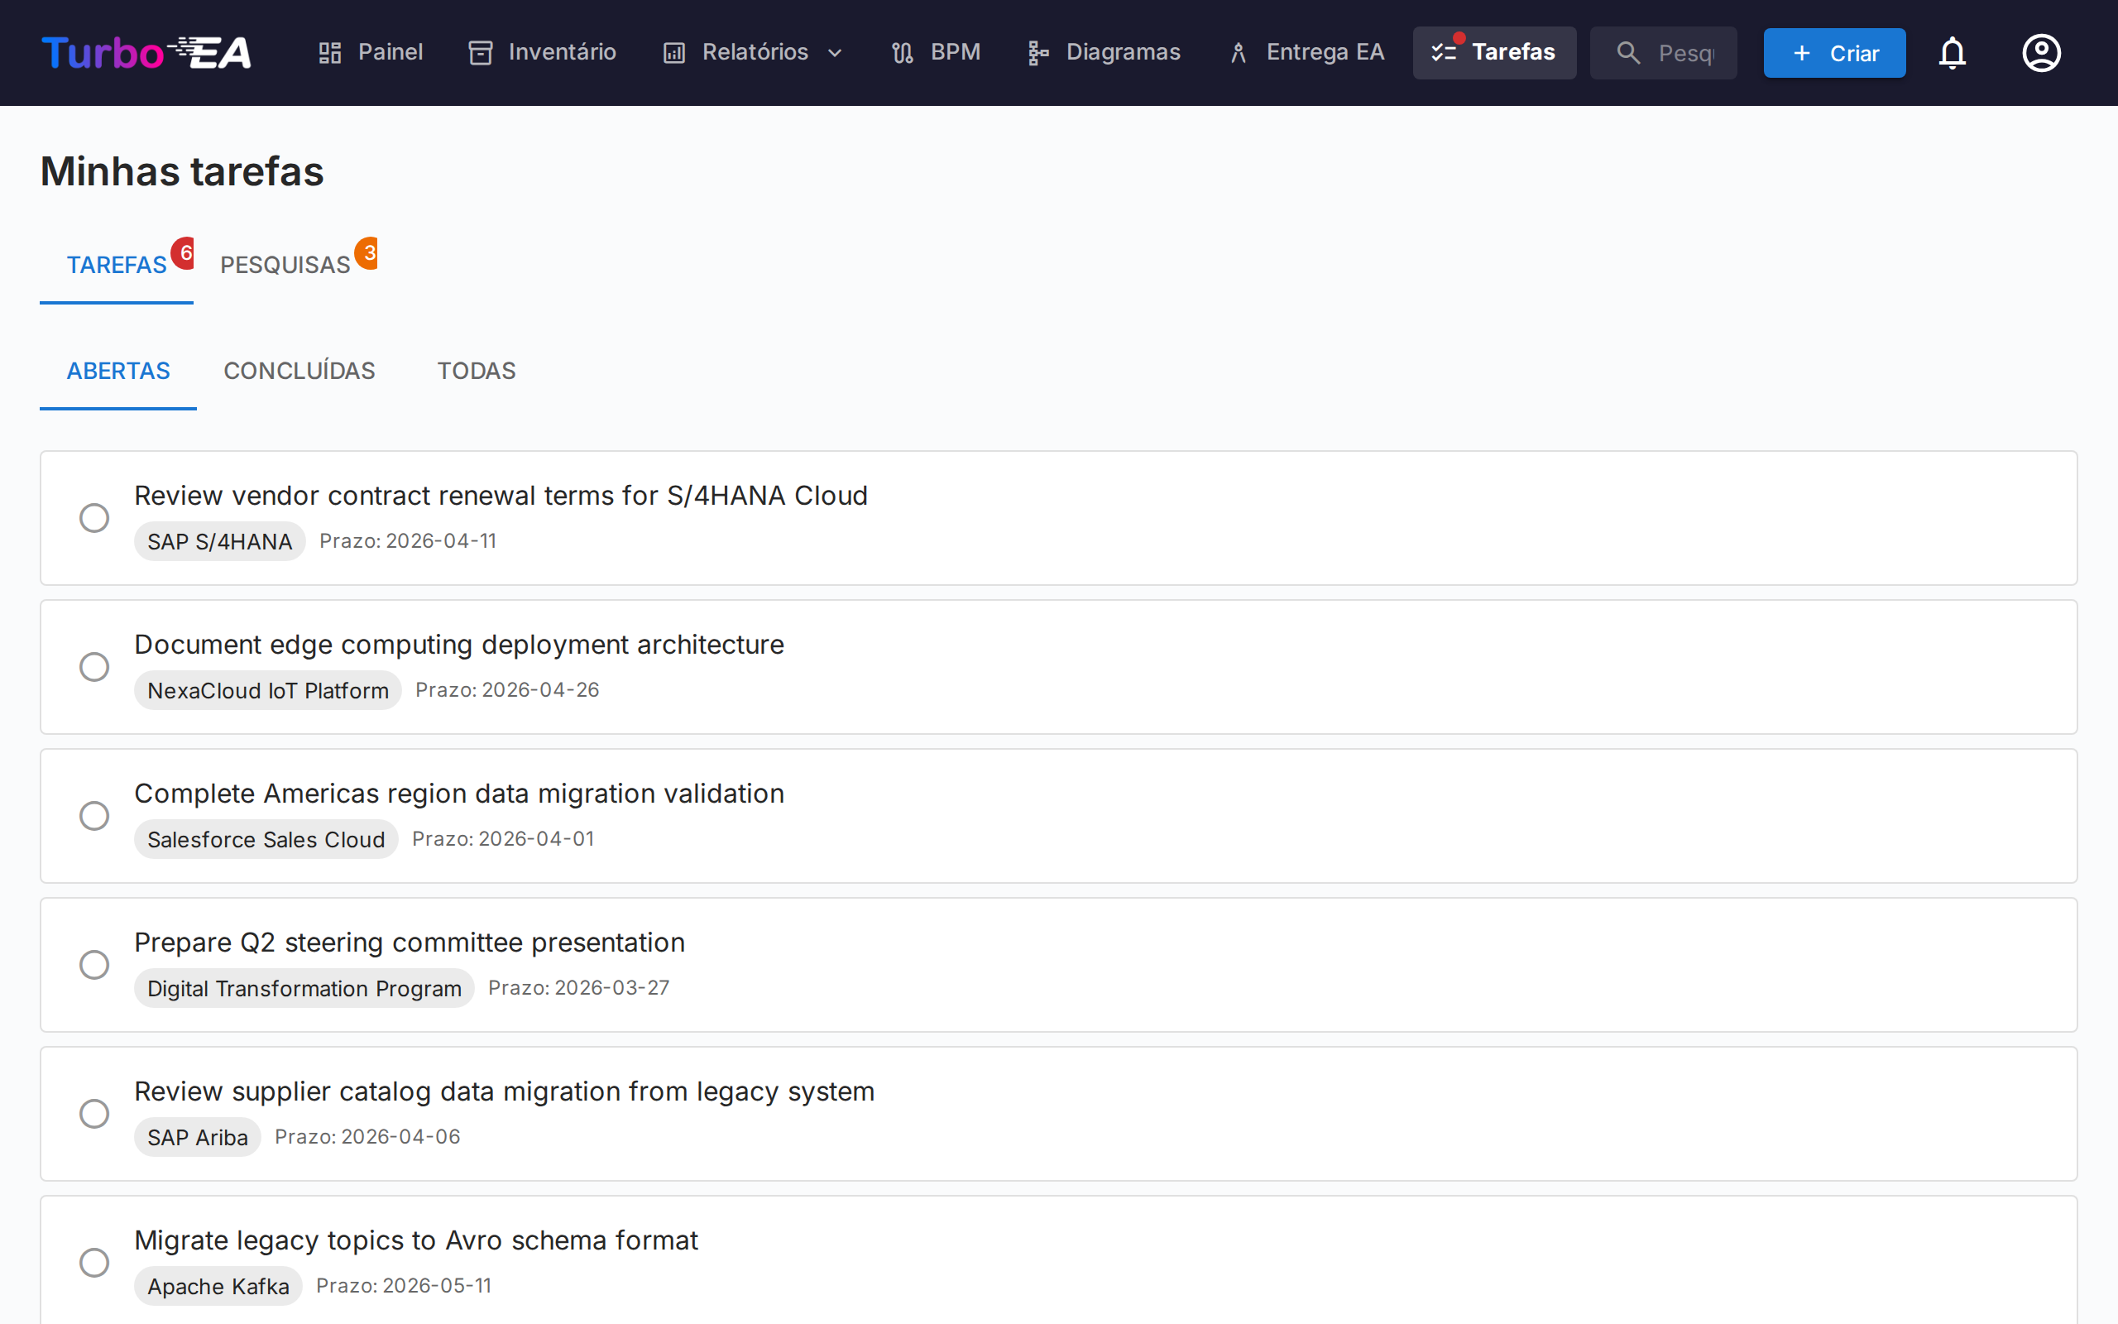Screen dimensions: 2118x1324
Task: Click the Relatórios chevron arrow
Action: point(835,54)
